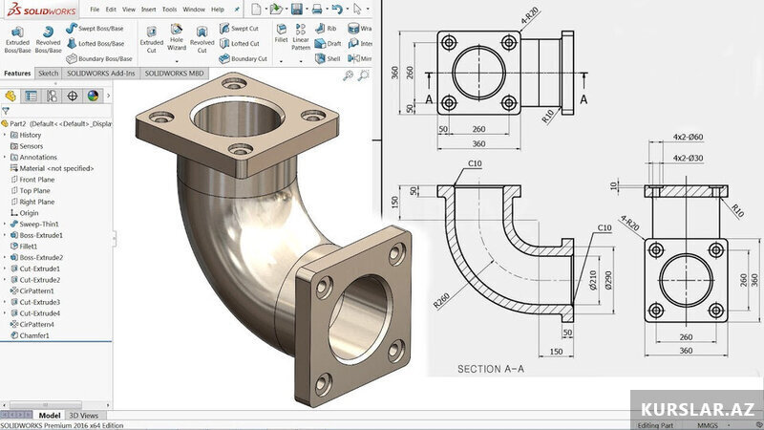Viewport: 764px width, 430px height.
Task: Click the New document icon
Action: [x=256, y=9]
